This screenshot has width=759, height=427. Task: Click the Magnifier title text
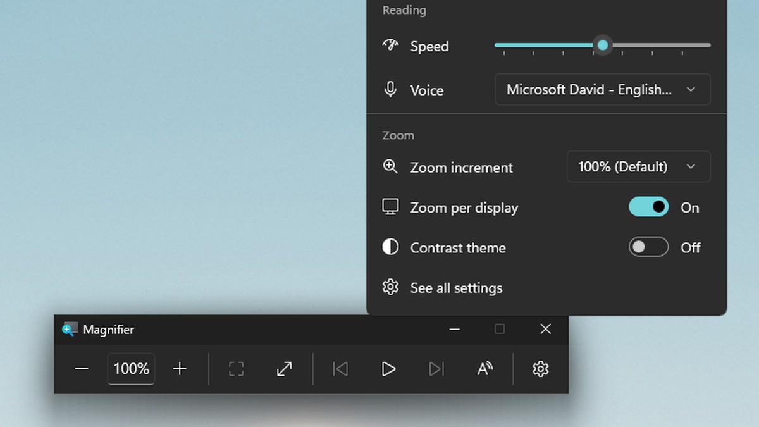coord(109,330)
